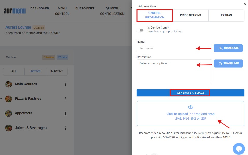Click the aurmenu logo

coord(15,11)
